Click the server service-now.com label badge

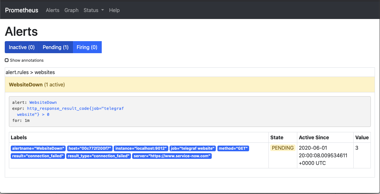172,156
